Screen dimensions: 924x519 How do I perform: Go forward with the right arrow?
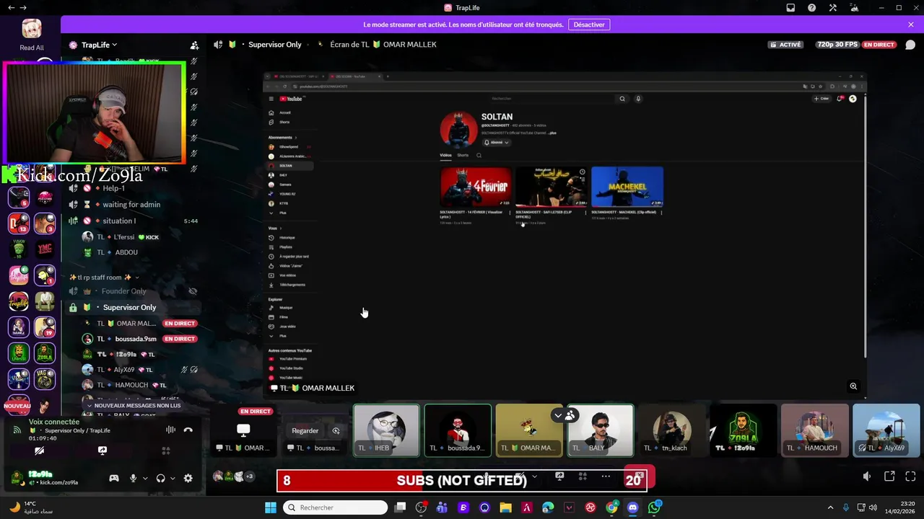(x=23, y=8)
